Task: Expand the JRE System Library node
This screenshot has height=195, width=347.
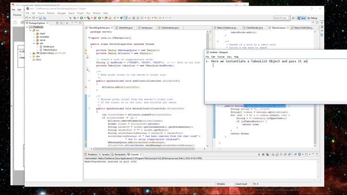Action: pos(30,53)
